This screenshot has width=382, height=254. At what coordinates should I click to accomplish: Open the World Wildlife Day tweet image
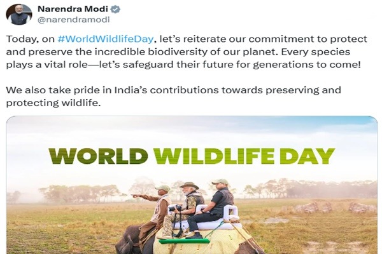point(192,185)
